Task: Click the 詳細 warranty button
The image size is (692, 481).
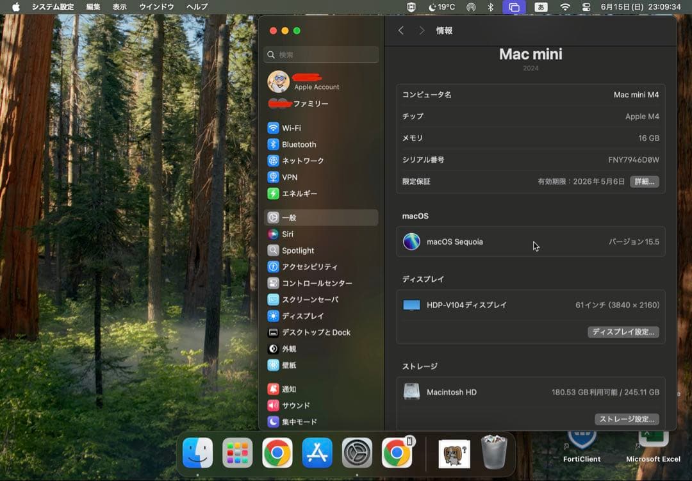Action: (x=644, y=182)
